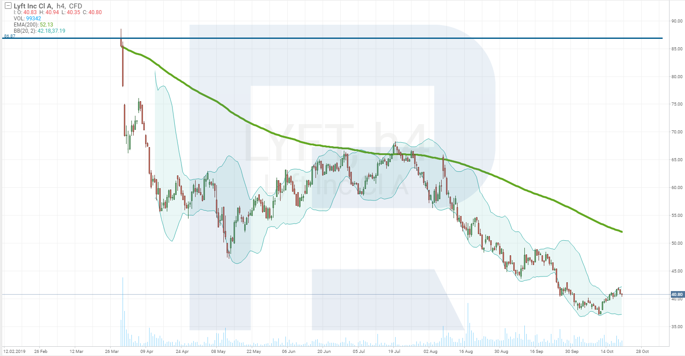Click the 90.00 price axis label

point(677,21)
